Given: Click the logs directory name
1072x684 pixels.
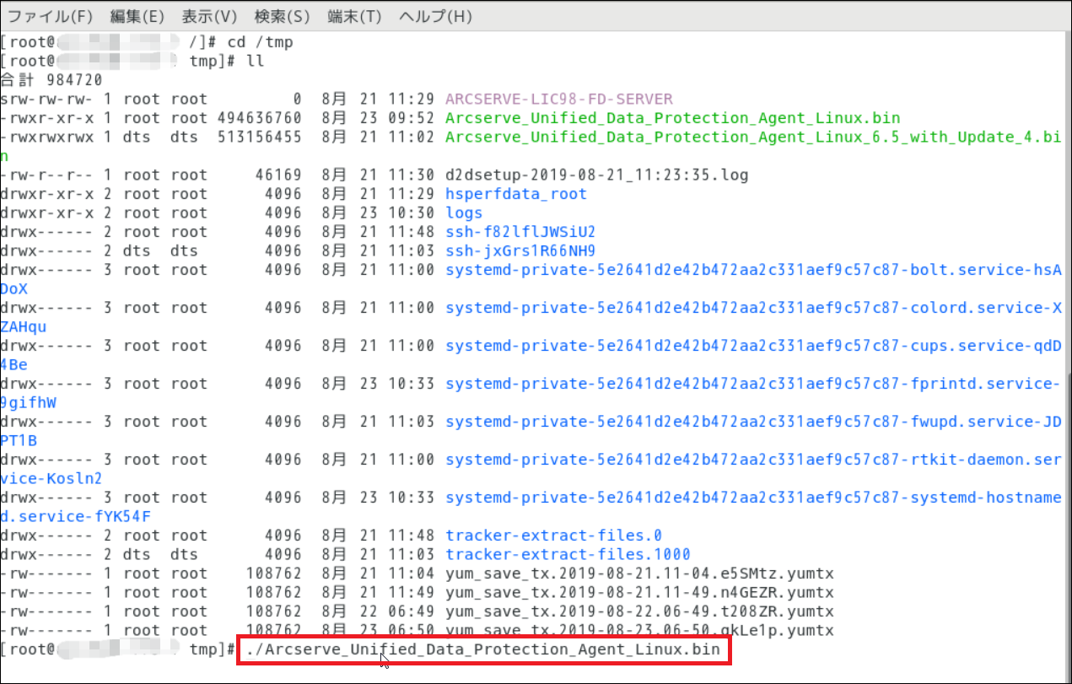Looking at the screenshot, I should click(464, 213).
